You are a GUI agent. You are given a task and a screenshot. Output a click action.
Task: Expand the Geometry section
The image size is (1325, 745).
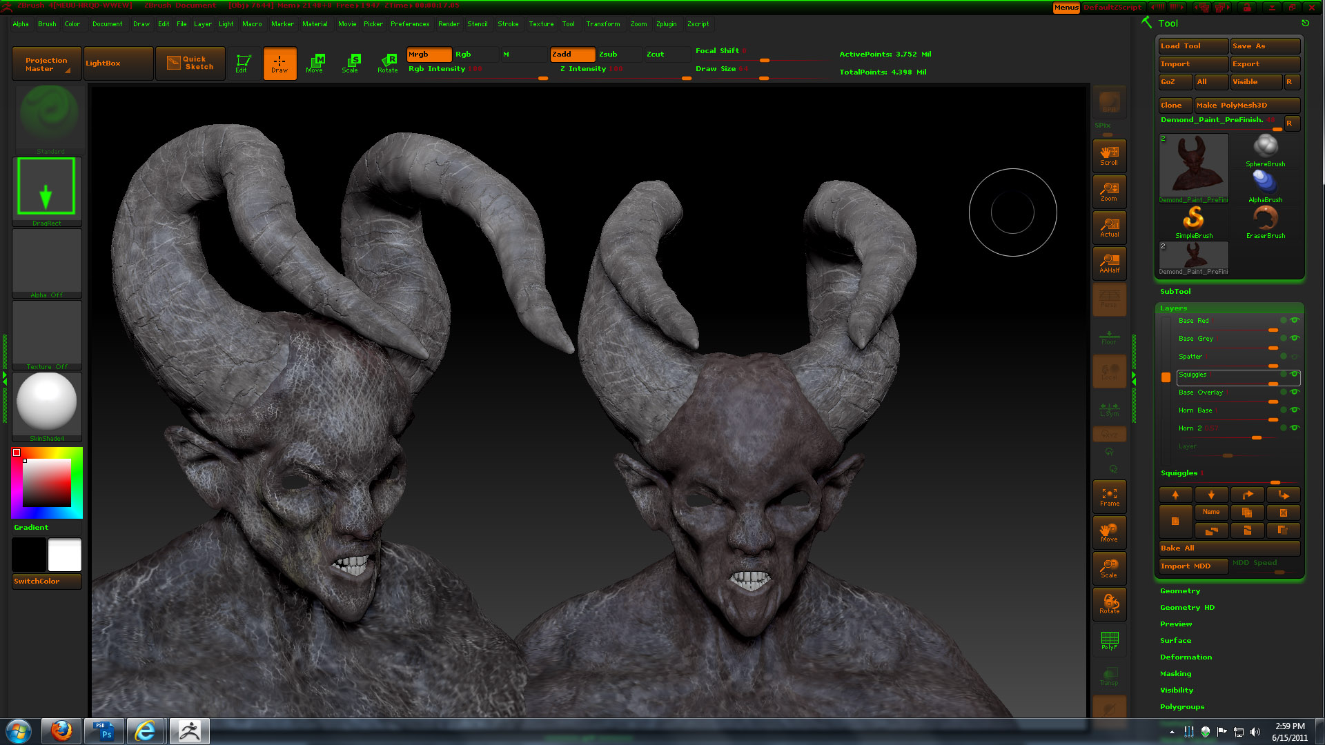1180,591
